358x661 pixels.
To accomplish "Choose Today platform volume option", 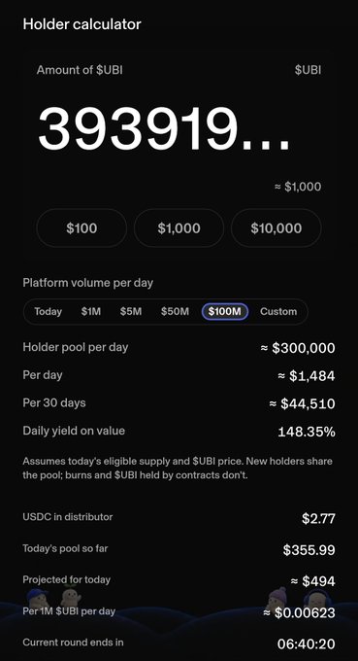I will [48, 311].
